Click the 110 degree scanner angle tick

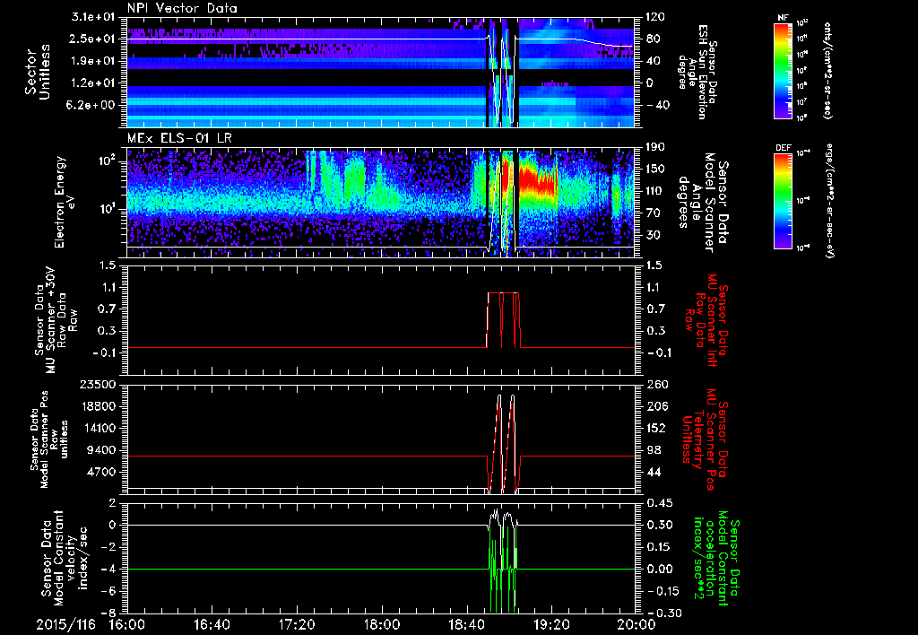point(654,191)
